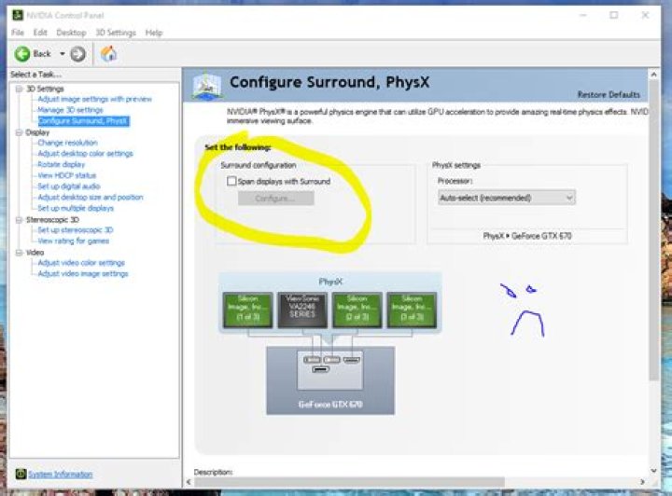
Task: Select the Silicon Image (2 of 3) display
Action: click(x=357, y=310)
